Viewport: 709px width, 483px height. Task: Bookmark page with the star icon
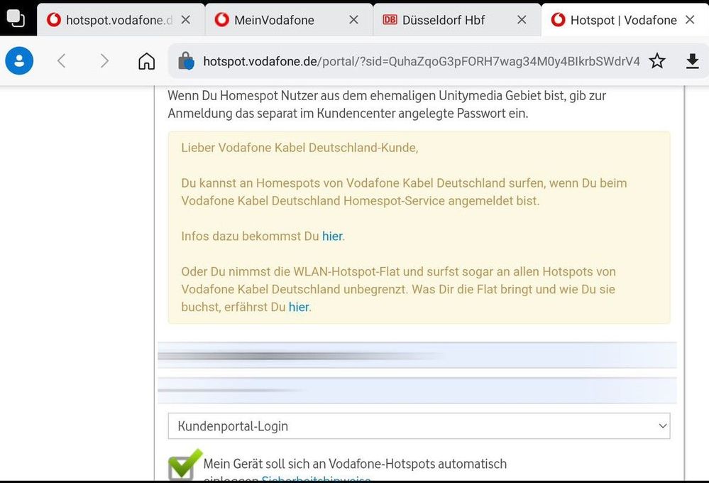[x=657, y=60]
